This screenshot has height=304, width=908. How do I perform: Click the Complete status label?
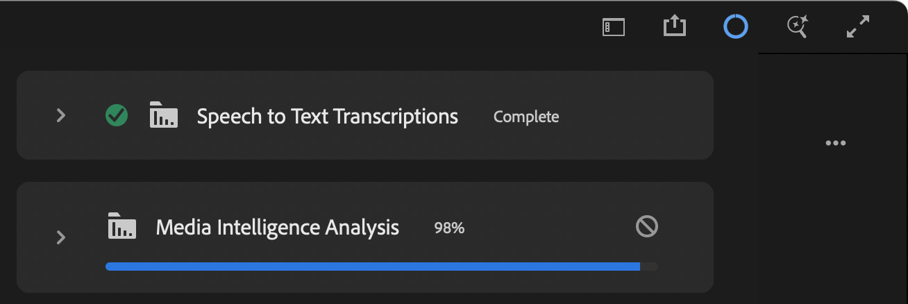[526, 117]
